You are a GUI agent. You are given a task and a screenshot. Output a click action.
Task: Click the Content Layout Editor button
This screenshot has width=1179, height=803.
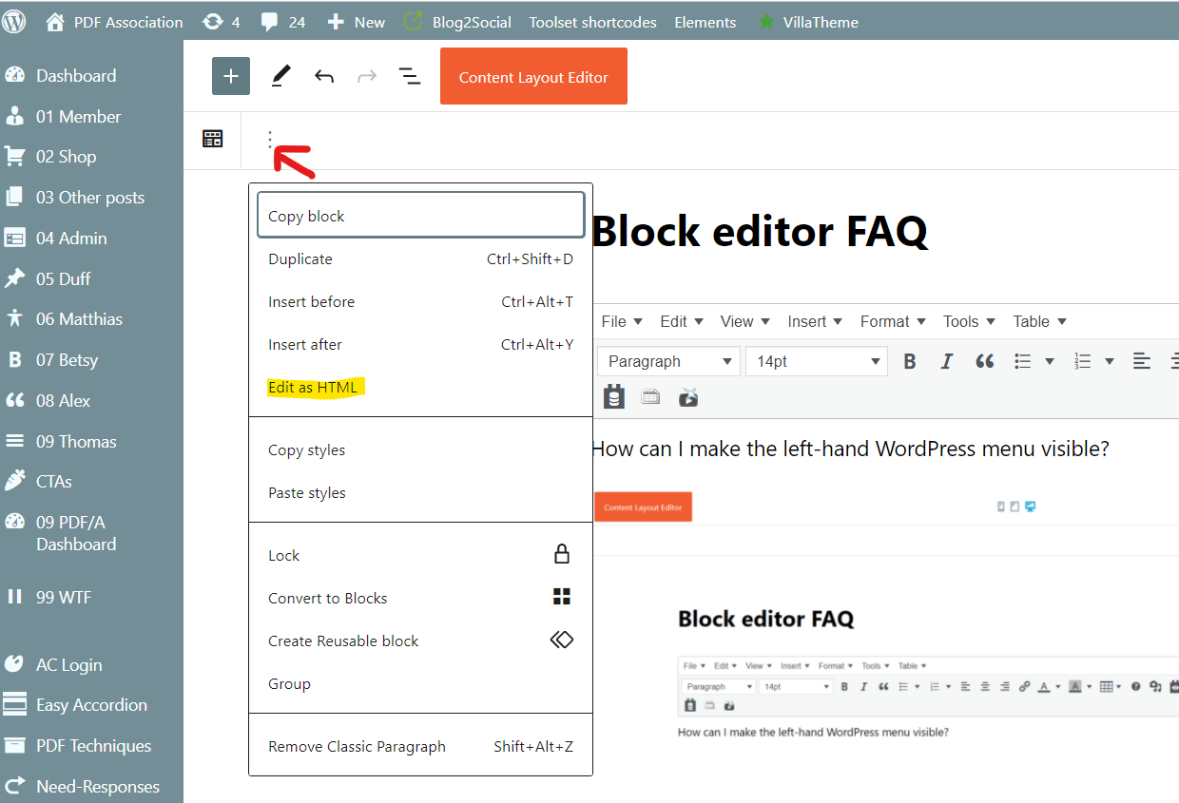click(533, 77)
